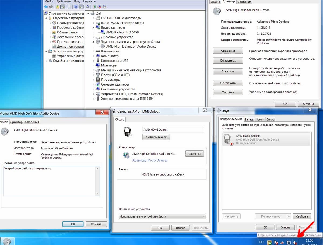Click the icon beside Производительность in left tree
This screenshot has width=323, height=245.
pos(54,42)
